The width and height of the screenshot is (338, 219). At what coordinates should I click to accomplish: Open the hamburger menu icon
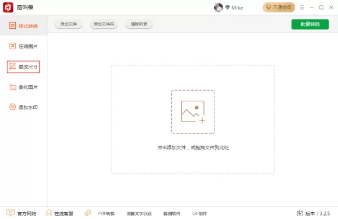302,7
